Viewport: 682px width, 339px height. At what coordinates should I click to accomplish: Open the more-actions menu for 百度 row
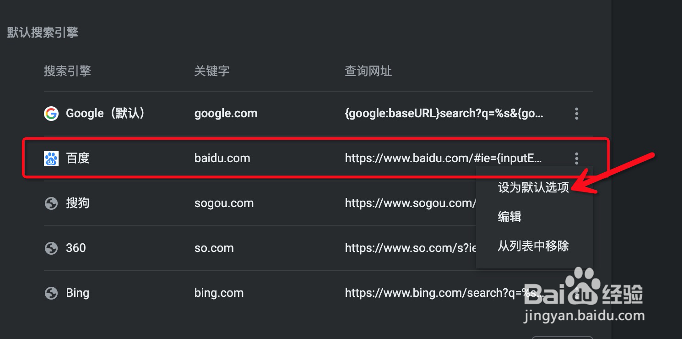pos(576,159)
